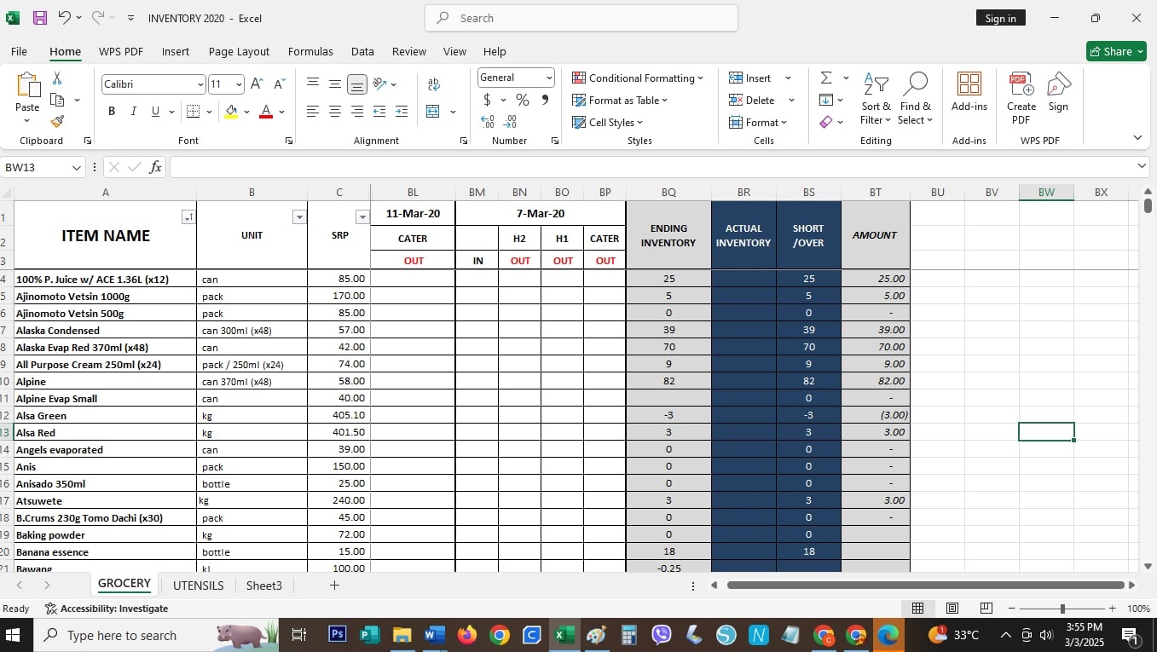The height and width of the screenshot is (652, 1157).
Task: Click the Paste clipboard icon
Action: (27, 85)
